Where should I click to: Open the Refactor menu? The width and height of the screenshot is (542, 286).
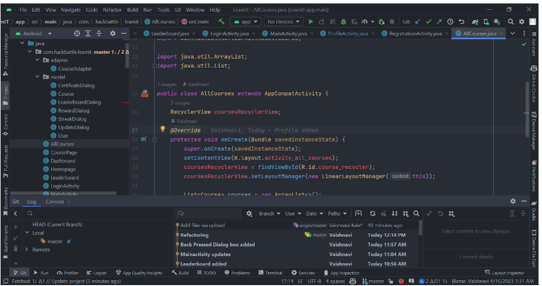(x=112, y=10)
